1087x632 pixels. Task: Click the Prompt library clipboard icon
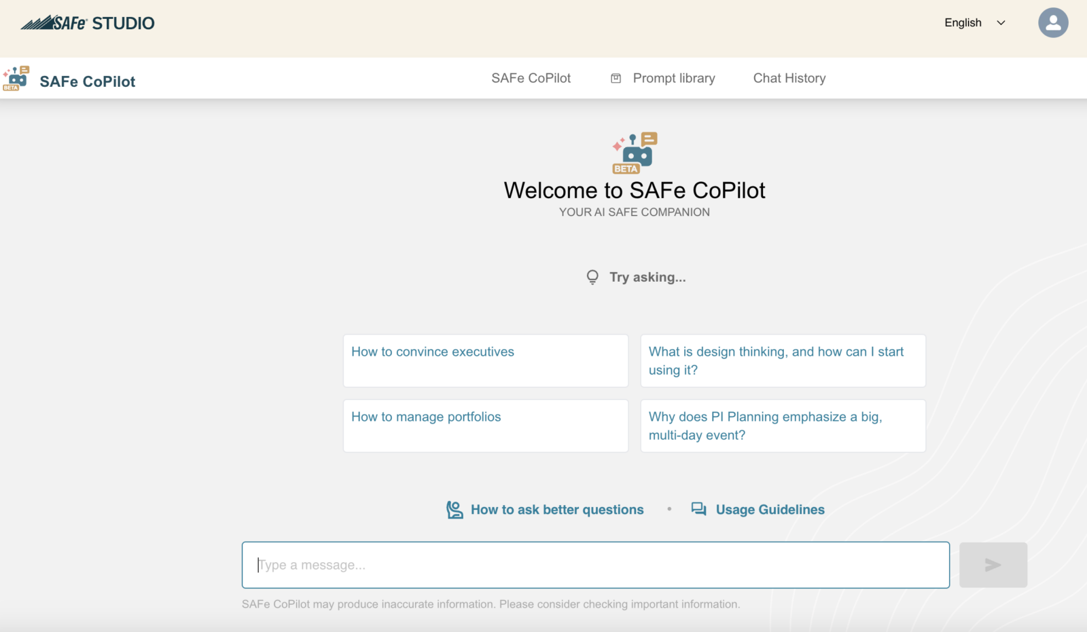click(616, 78)
